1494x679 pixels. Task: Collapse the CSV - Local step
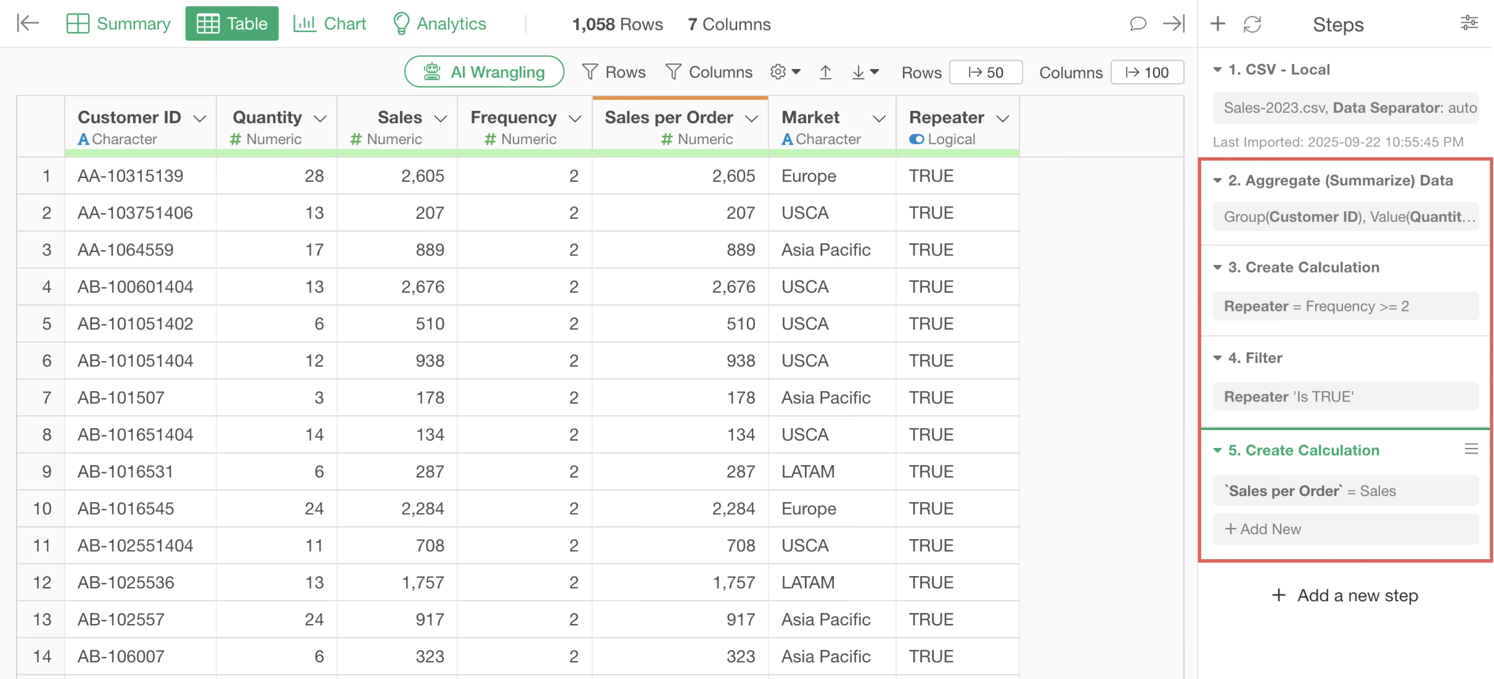[x=1217, y=69]
